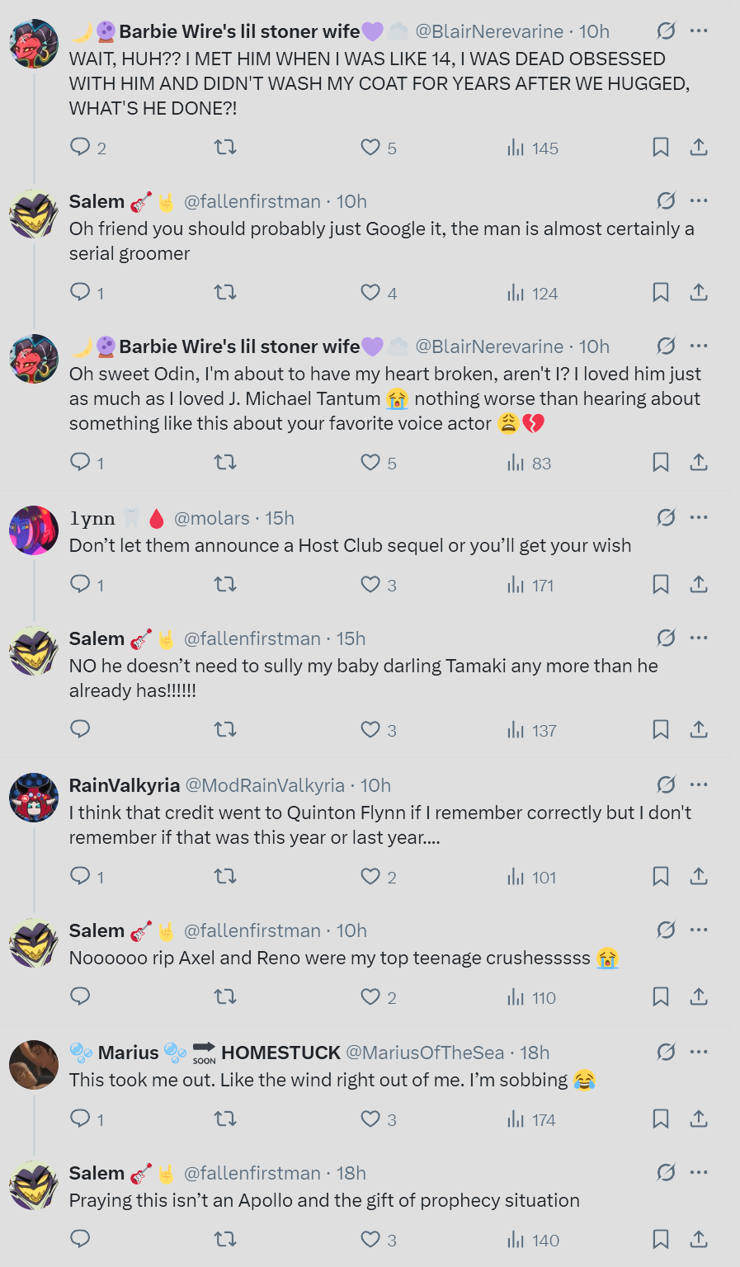Open the Salem name on the Apollo tweet
The height and width of the screenshot is (1267, 740).
tap(97, 1173)
